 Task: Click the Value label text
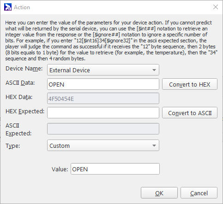(60, 169)
